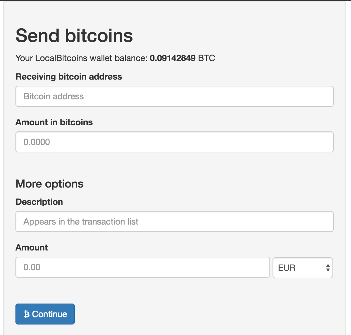Click the 'Description' field label
The height and width of the screenshot is (335, 351).
39,202
